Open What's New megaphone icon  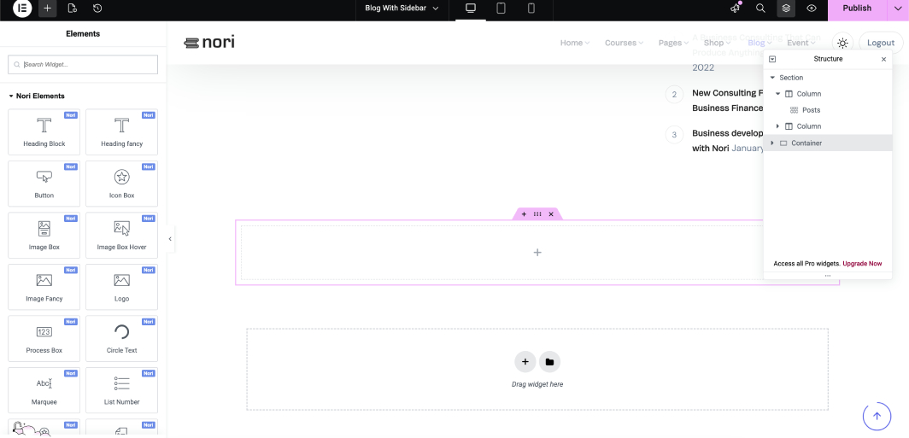pos(736,9)
